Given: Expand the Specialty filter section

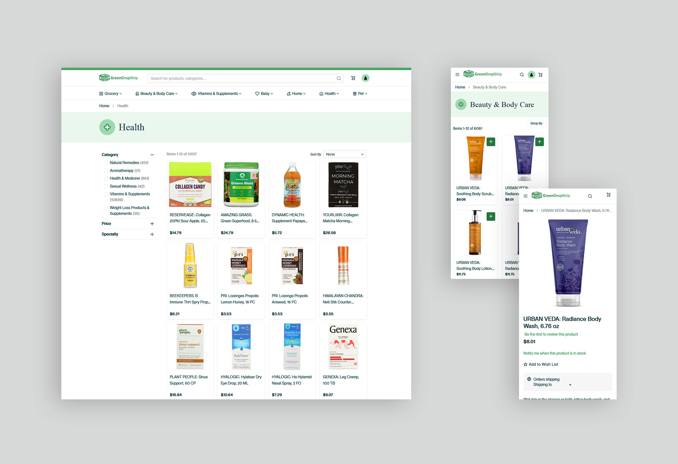Looking at the screenshot, I should tap(152, 234).
